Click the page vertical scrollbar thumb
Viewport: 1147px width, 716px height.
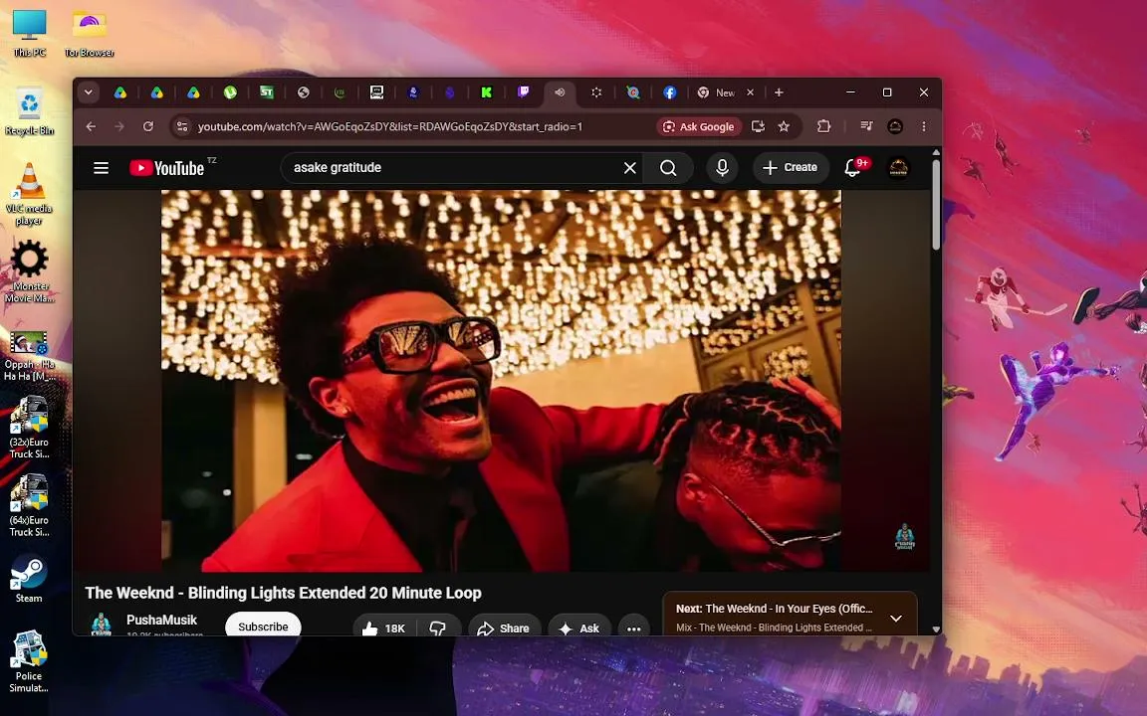coord(936,205)
